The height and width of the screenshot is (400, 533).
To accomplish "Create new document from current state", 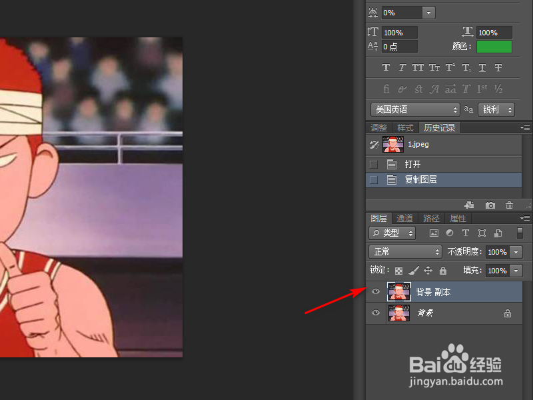I will (x=470, y=205).
